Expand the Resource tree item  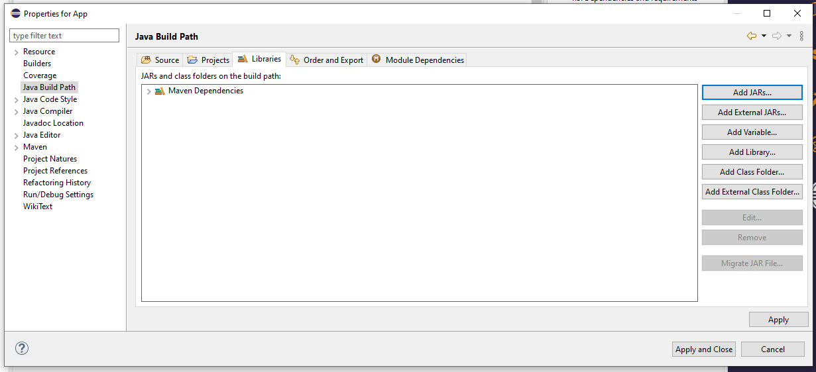[16, 52]
